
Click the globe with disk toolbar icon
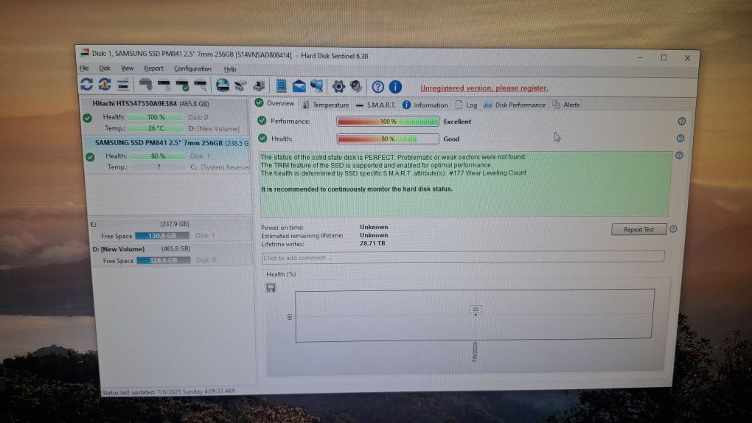[222, 85]
